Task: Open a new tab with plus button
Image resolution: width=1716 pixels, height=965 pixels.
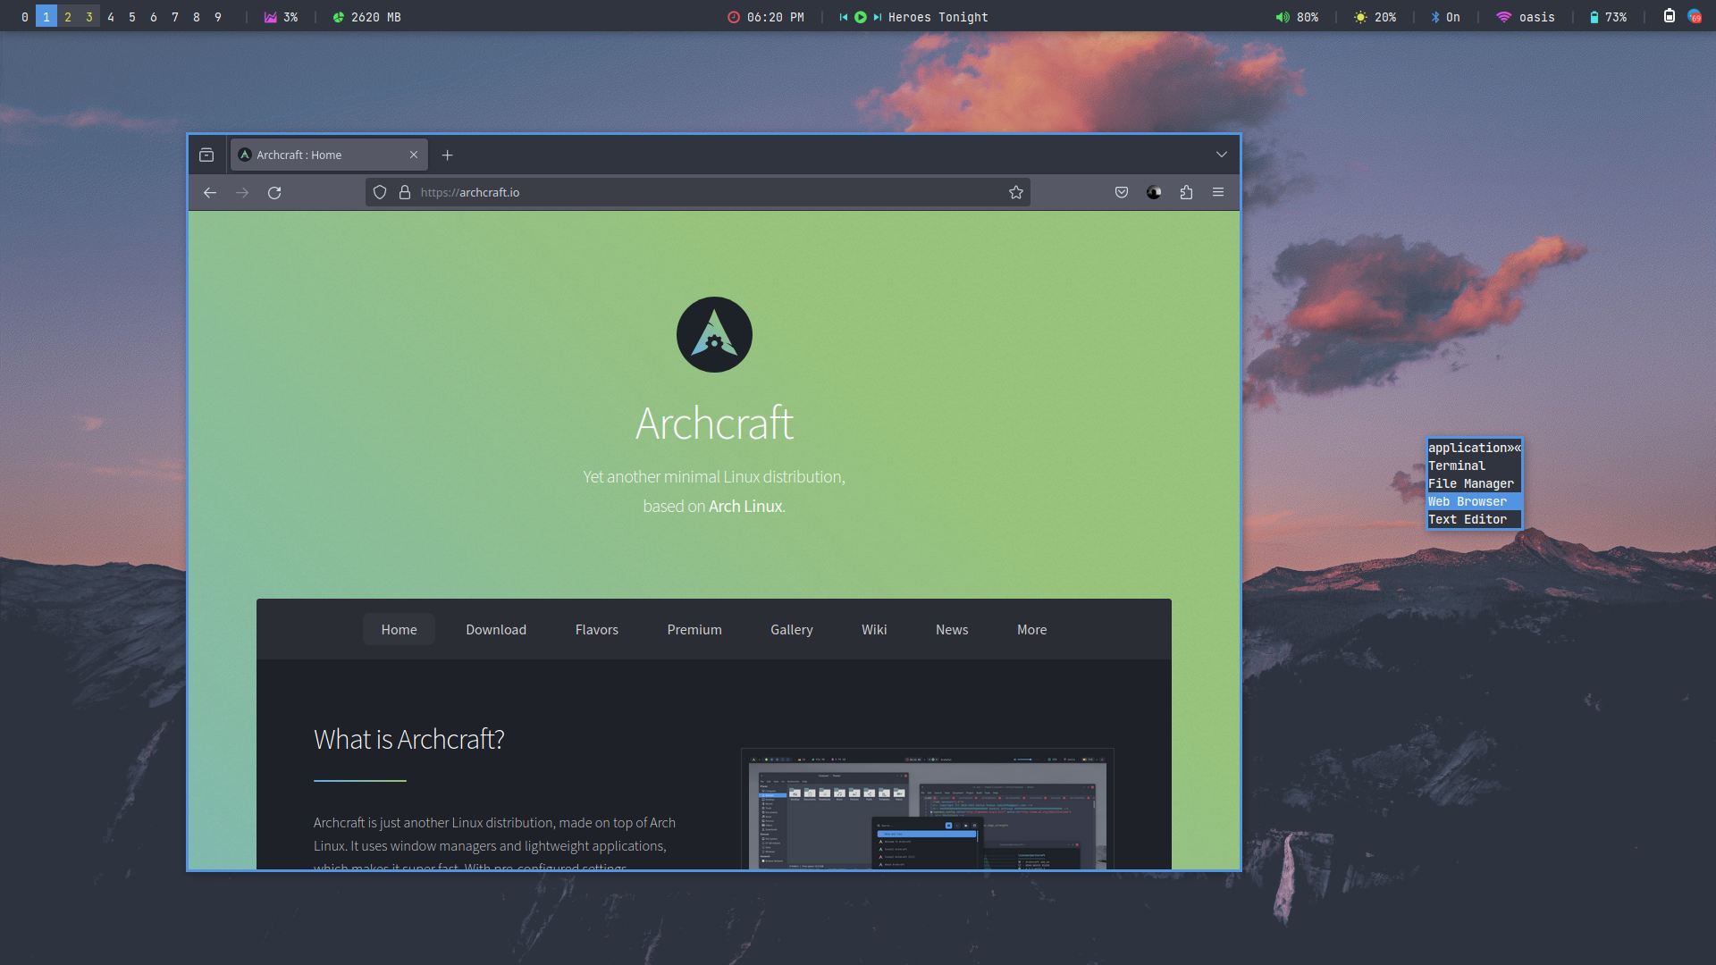Action: point(447,155)
